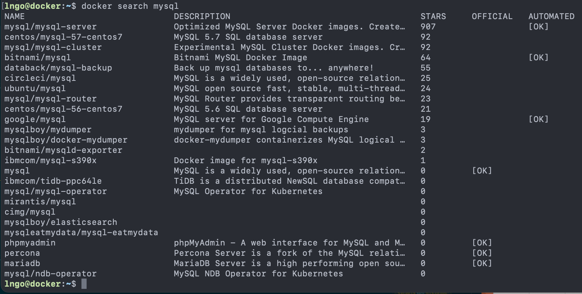Image resolution: width=582 pixels, height=294 pixels.
Task: Click the AUTOMATED column header
Action: (551, 17)
